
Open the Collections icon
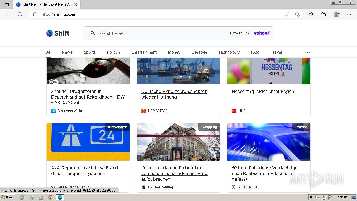324,14
